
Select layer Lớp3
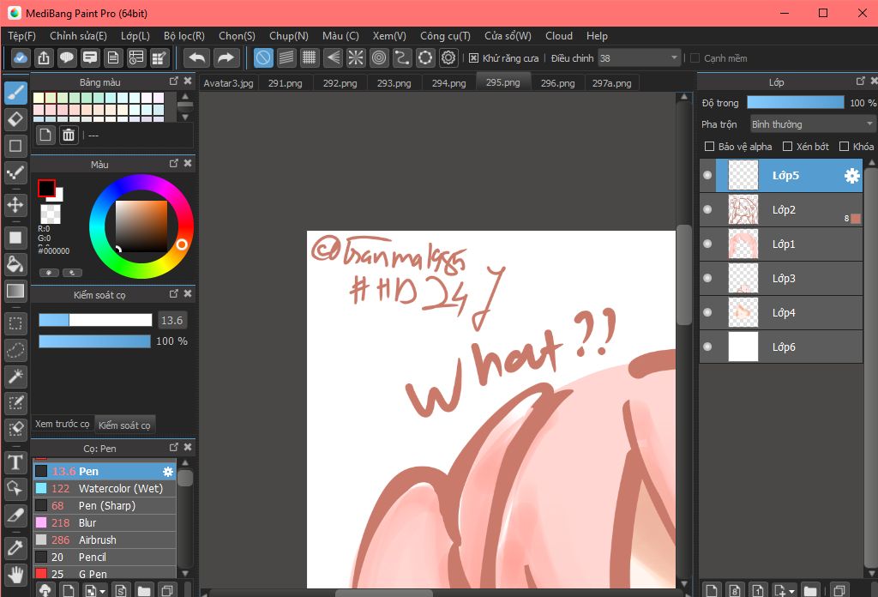click(x=781, y=278)
